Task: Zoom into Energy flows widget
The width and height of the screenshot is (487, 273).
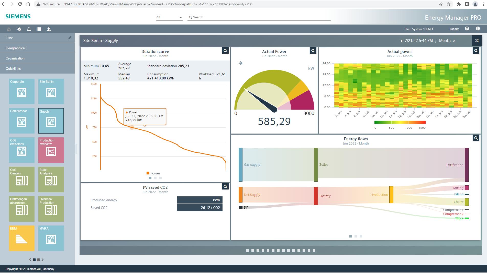Action: coord(476,138)
